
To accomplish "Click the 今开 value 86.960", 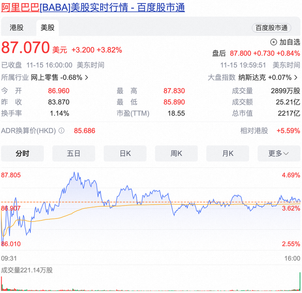I will point(59,91).
